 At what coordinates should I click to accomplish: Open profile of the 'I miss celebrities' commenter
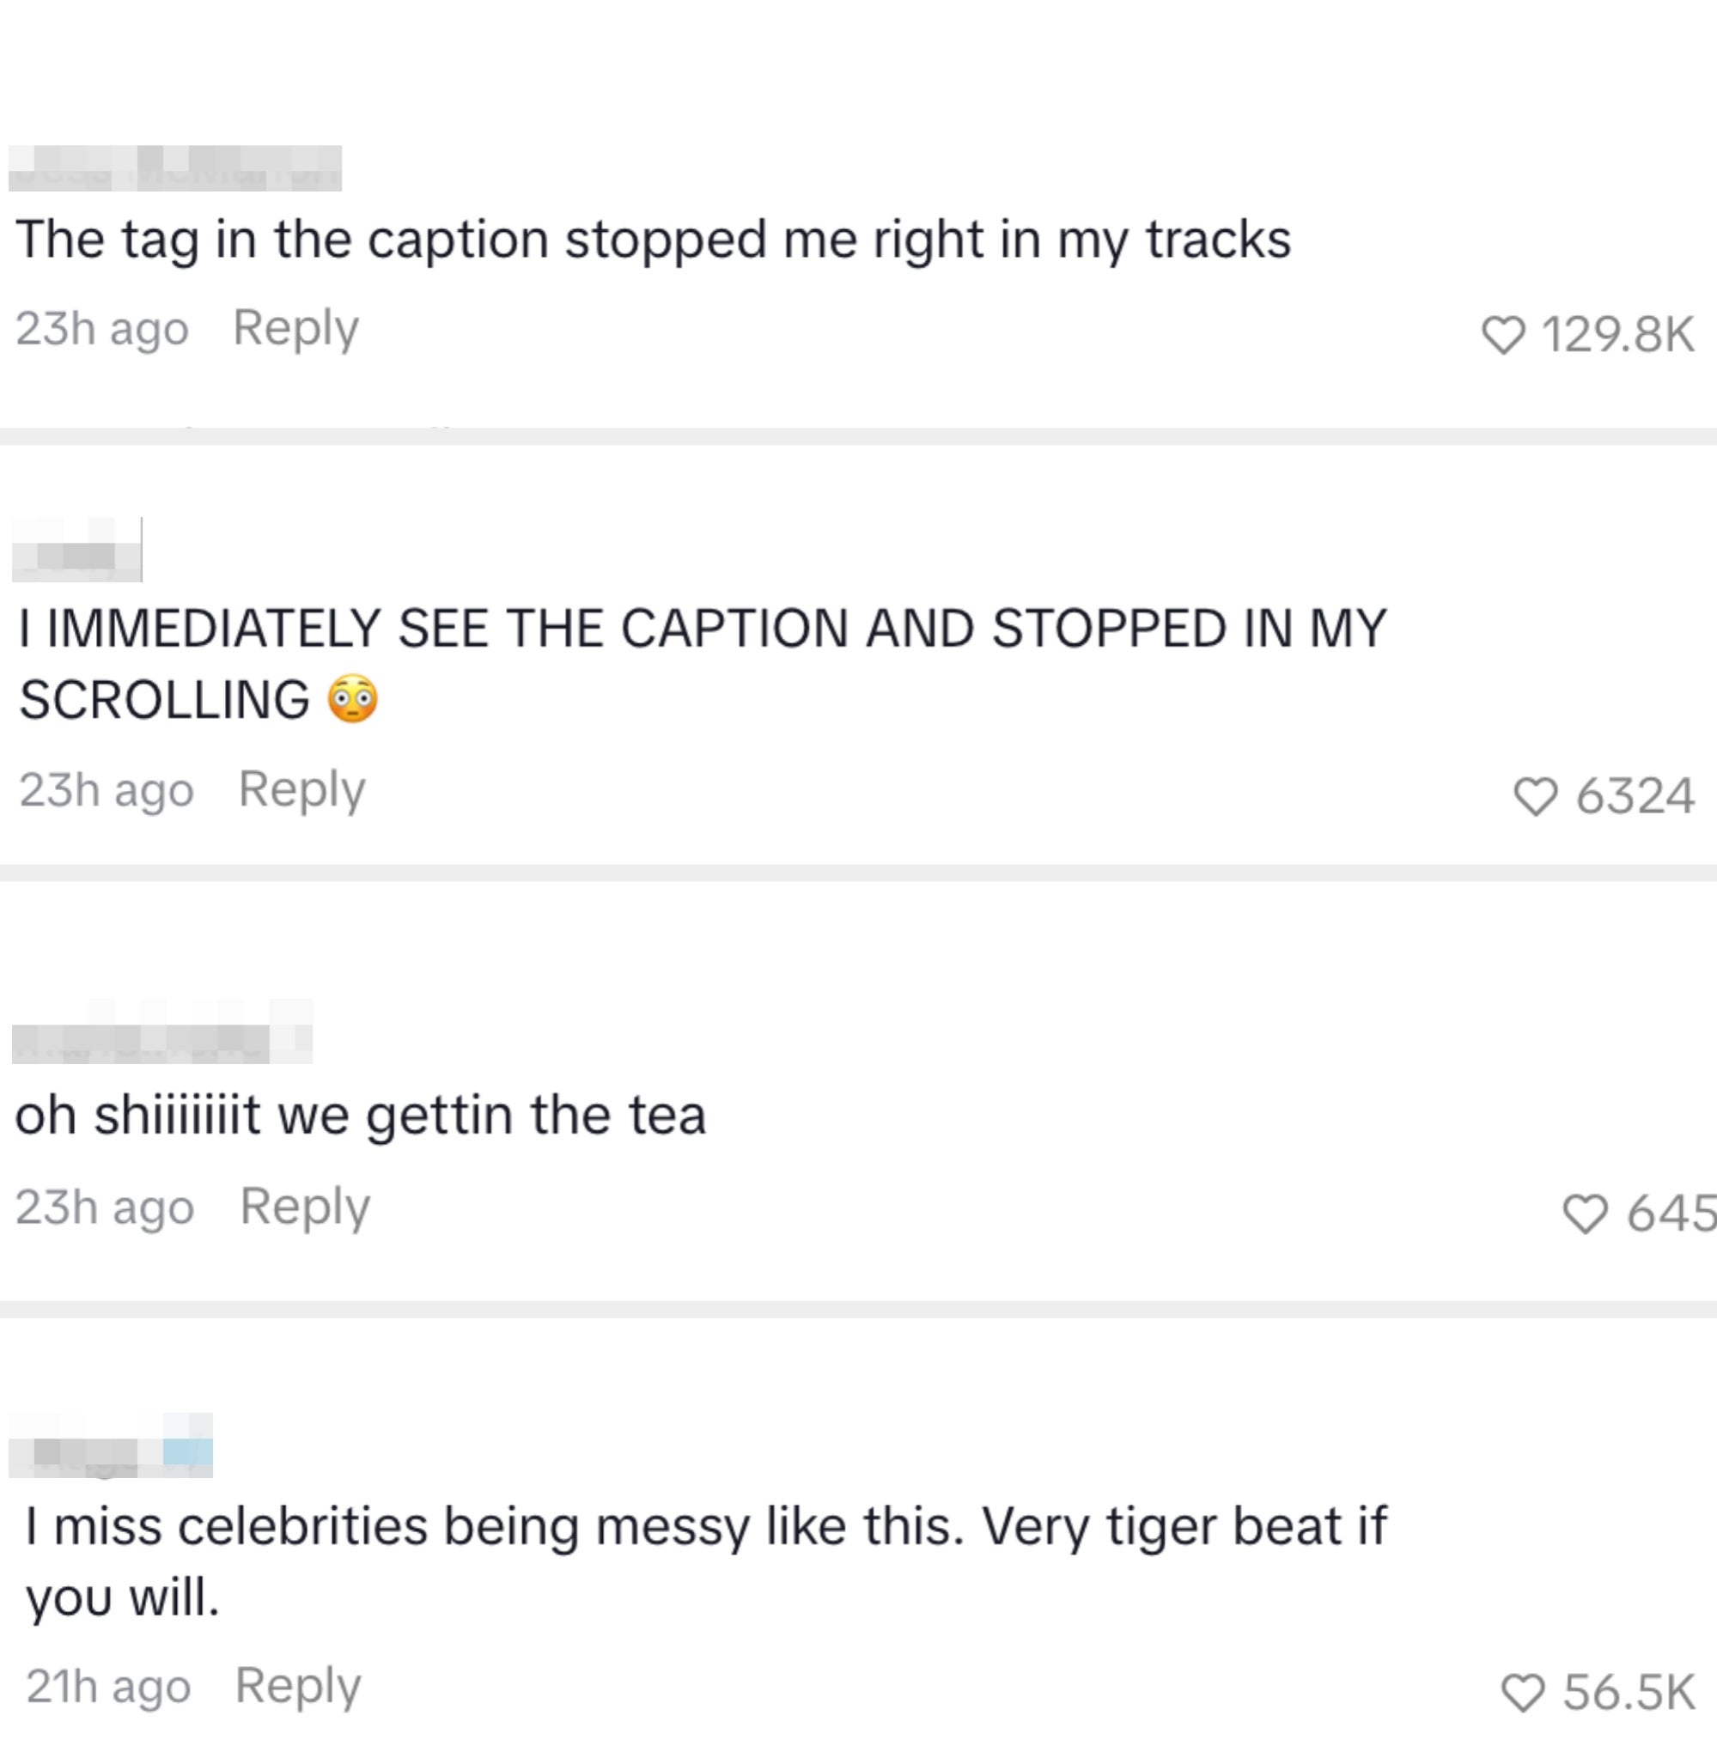click(x=110, y=1445)
